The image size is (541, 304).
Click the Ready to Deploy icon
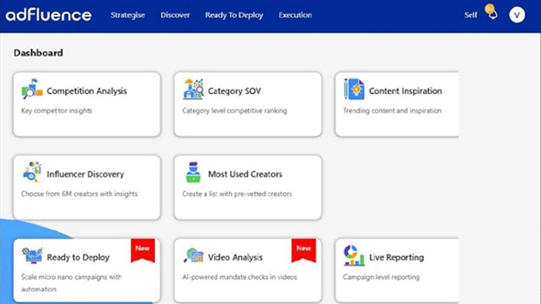(32, 256)
